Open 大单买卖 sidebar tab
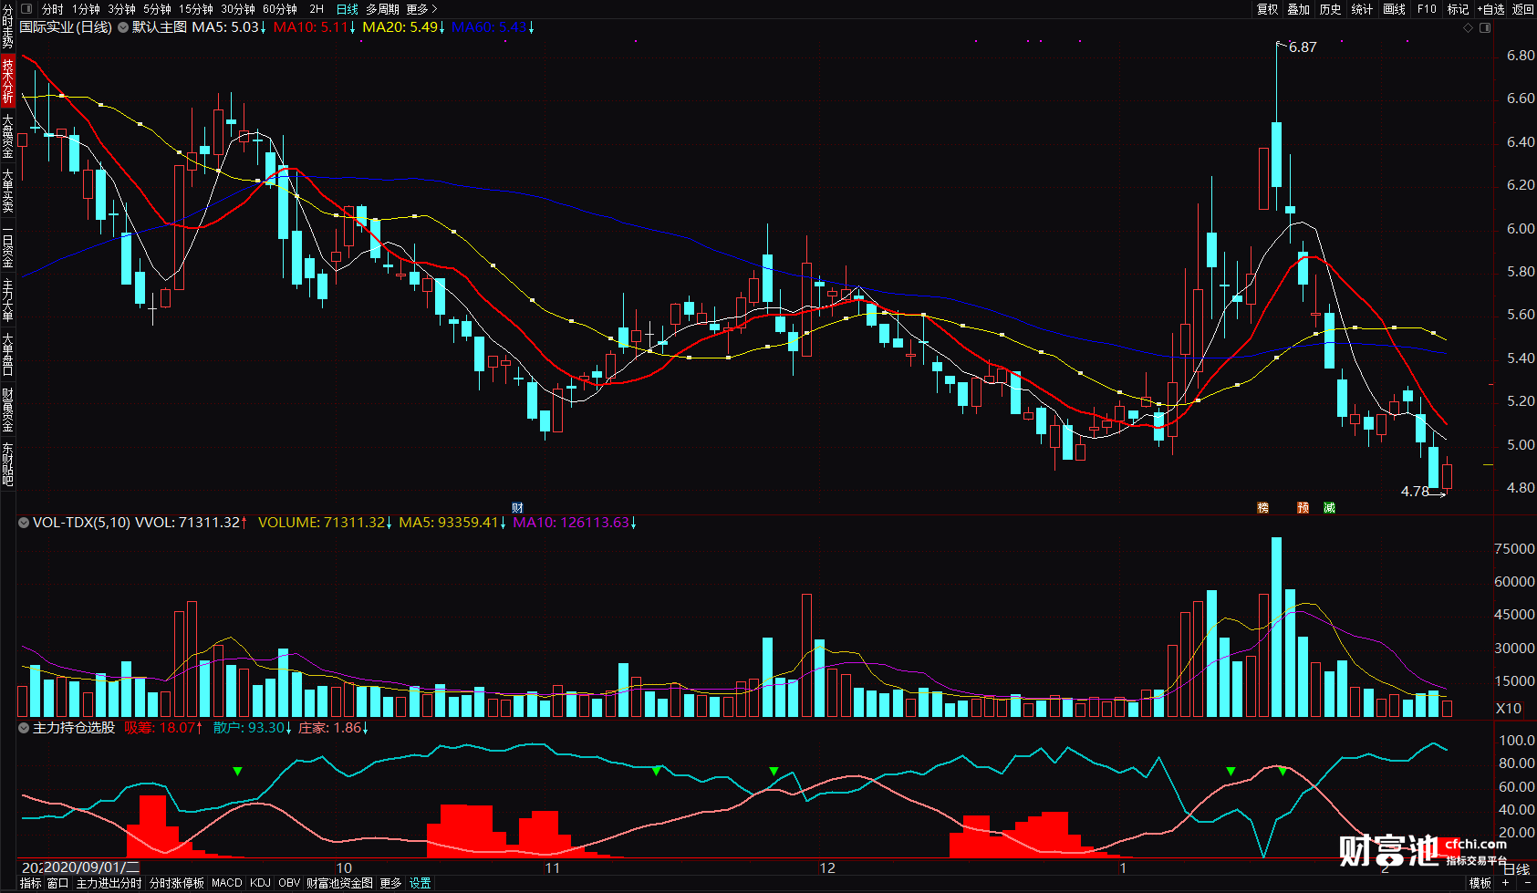The height and width of the screenshot is (893, 1537). [x=7, y=191]
